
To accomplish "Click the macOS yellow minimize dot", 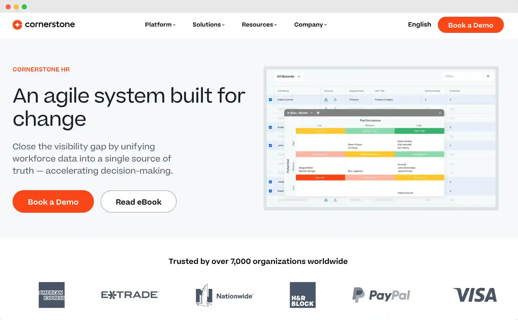I will pos(16,7).
